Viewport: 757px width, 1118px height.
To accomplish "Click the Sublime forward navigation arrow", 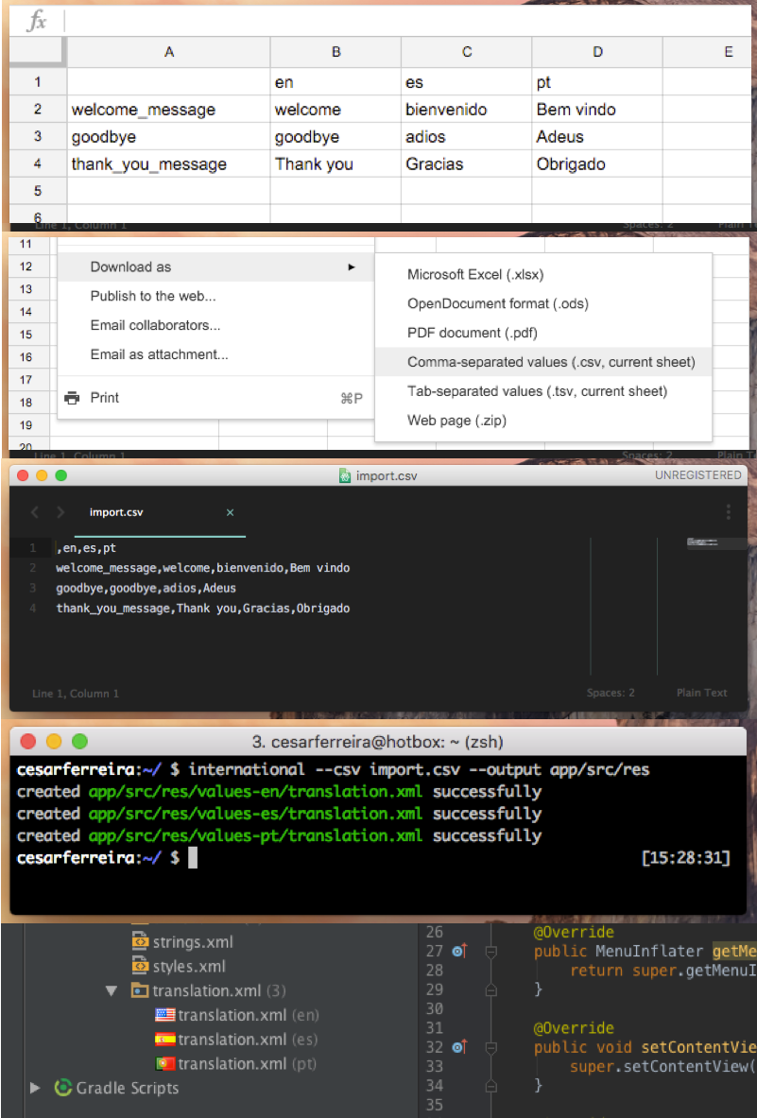I will [60, 512].
